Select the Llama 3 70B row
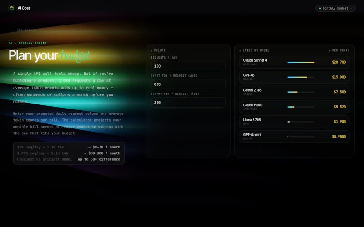Image resolution: width=364 pixels, height=227 pixels. pos(294,122)
